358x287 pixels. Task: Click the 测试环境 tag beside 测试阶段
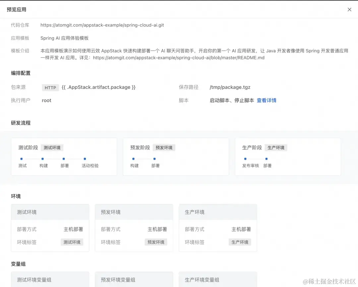pos(52,147)
